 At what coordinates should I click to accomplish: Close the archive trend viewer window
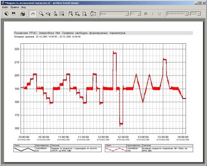[x=204, y=3]
